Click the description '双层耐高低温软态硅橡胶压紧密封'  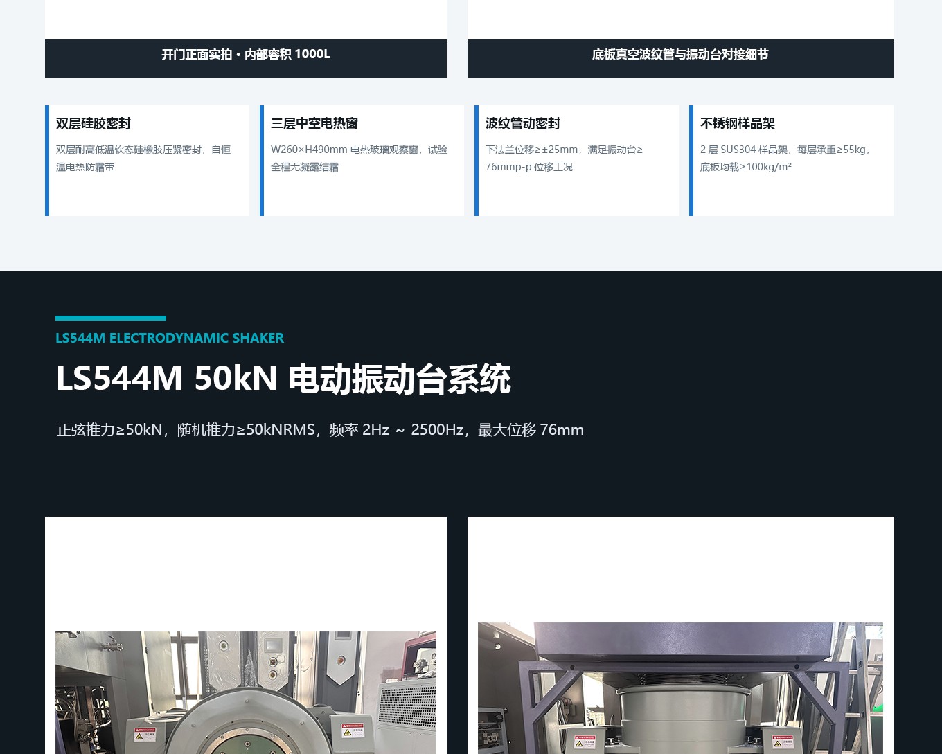[x=143, y=158]
